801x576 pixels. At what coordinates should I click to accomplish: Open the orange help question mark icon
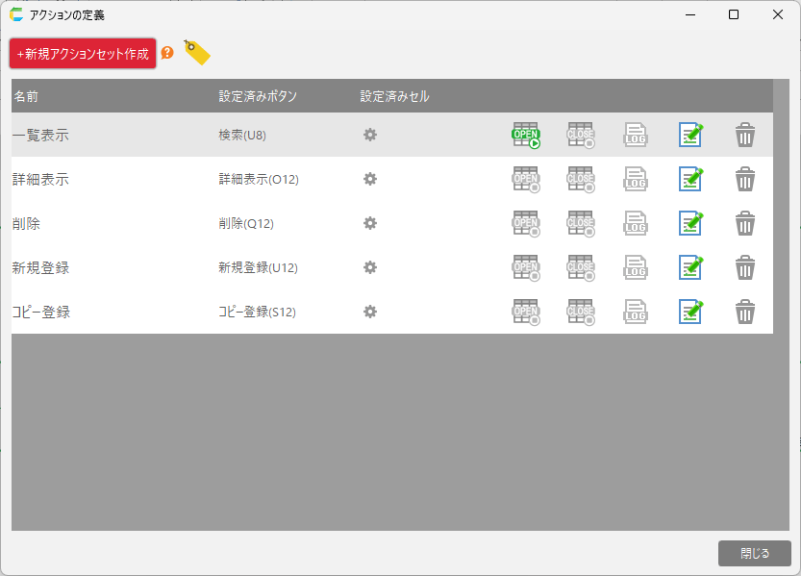coord(167,53)
